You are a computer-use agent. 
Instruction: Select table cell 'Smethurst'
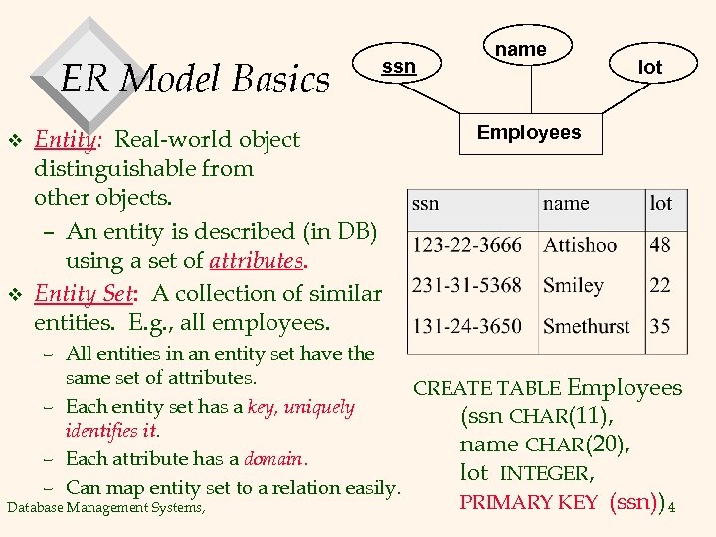pos(587,326)
